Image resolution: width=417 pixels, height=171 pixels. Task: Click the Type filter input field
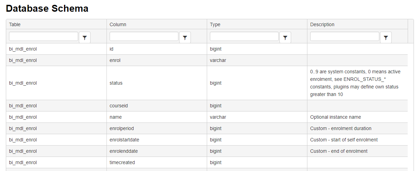tap(244, 36)
